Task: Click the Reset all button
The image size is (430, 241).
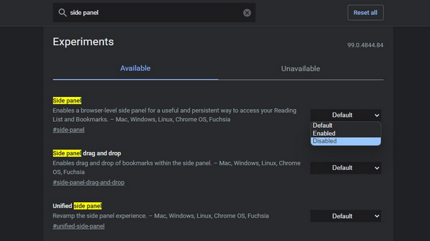Action: [365, 13]
